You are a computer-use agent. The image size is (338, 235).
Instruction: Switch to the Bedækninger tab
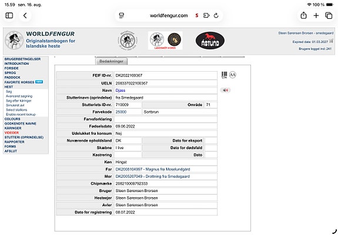[112, 61]
